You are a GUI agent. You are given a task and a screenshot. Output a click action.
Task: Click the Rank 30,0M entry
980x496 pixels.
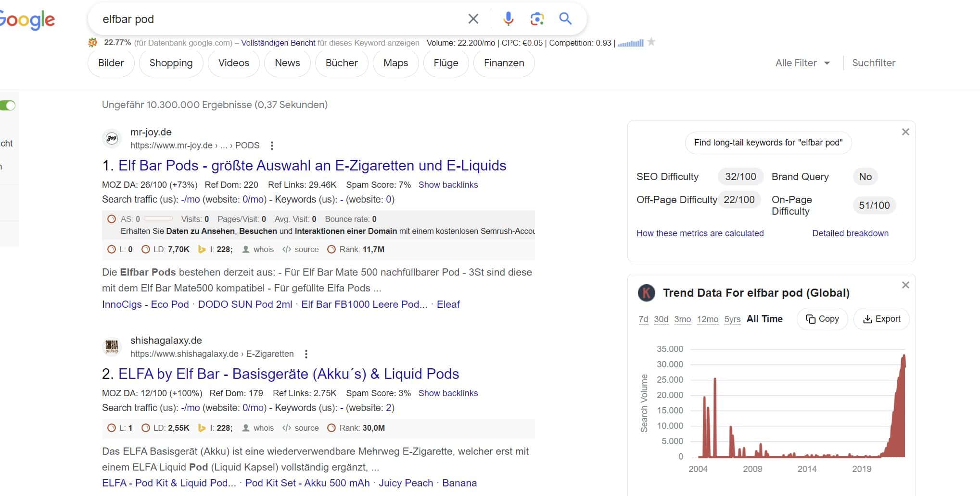356,428
